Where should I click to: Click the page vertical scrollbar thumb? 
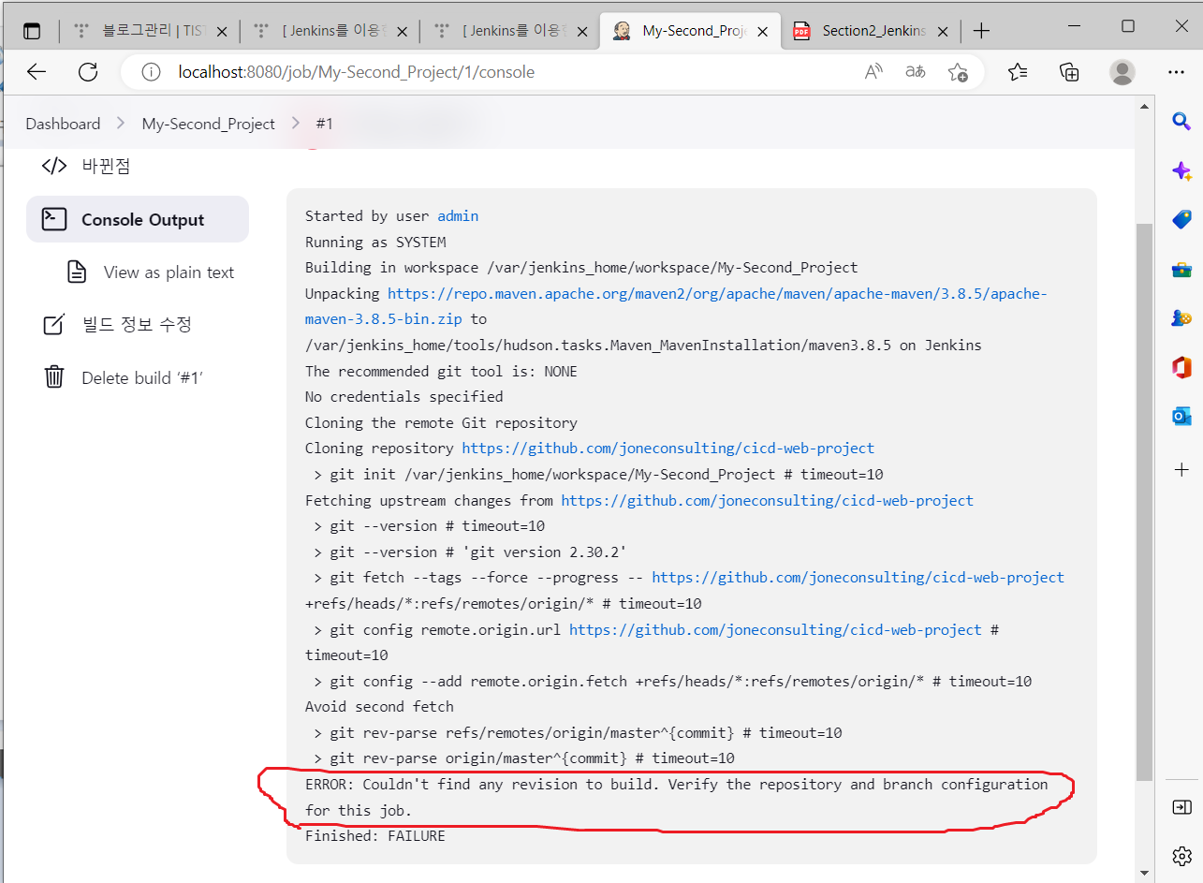click(1144, 502)
